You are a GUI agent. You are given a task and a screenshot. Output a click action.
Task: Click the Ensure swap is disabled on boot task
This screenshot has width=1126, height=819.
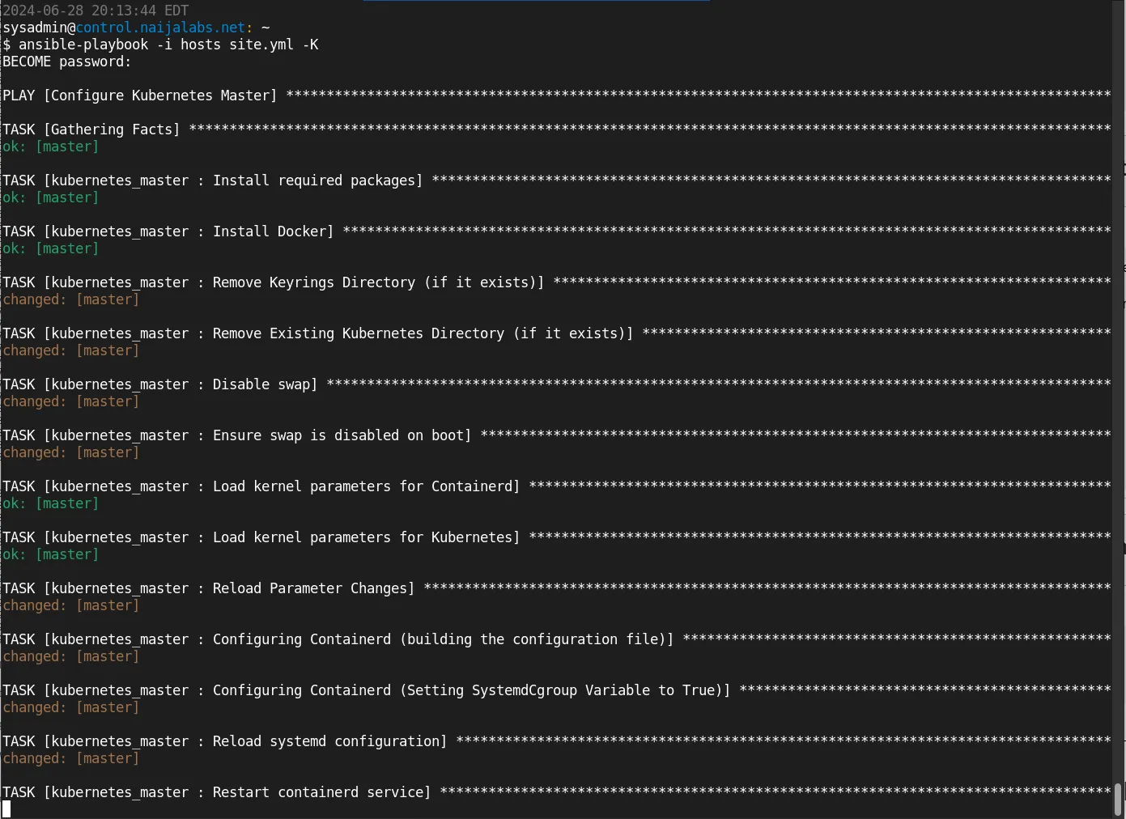[556, 435]
